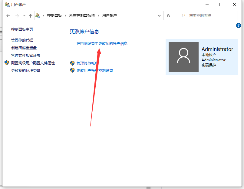Expand the chevron after 所有控制面板项 in breadcrumb
This screenshot has height=189, width=244.
pos(98,15)
